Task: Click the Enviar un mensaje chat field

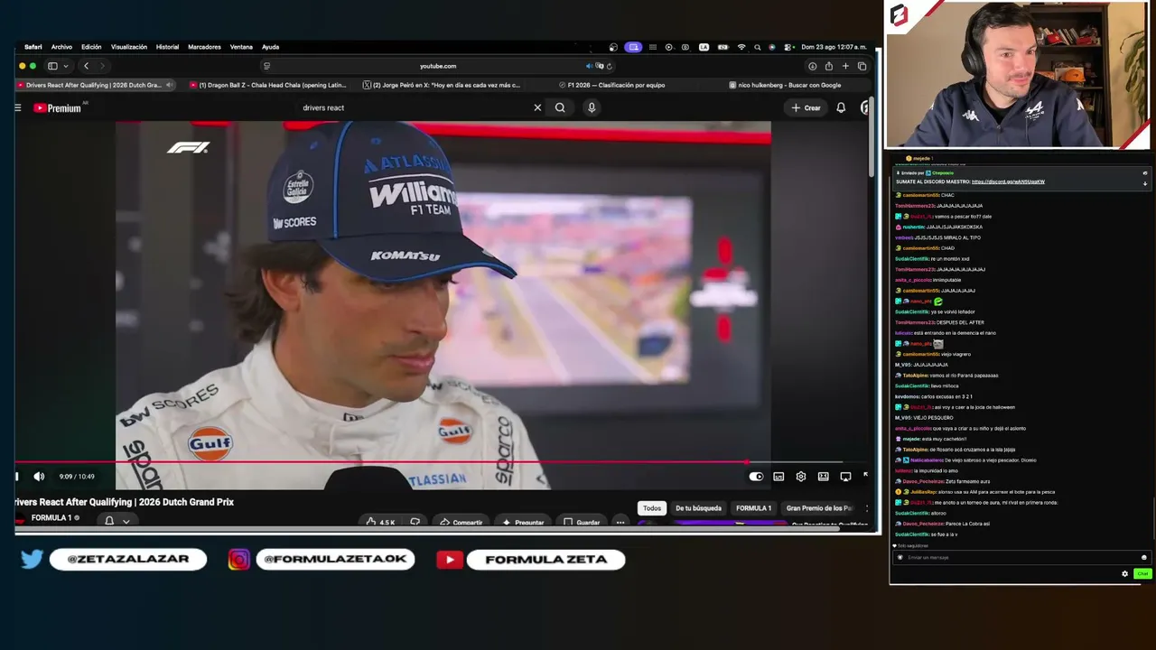Action: point(1021,557)
